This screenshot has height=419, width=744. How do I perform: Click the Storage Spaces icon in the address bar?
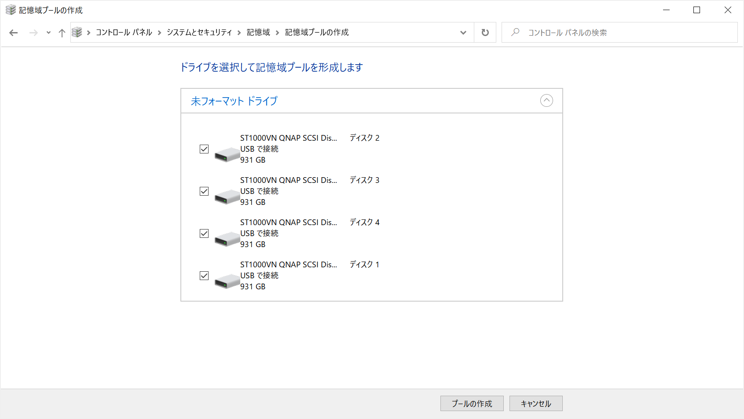[77, 32]
